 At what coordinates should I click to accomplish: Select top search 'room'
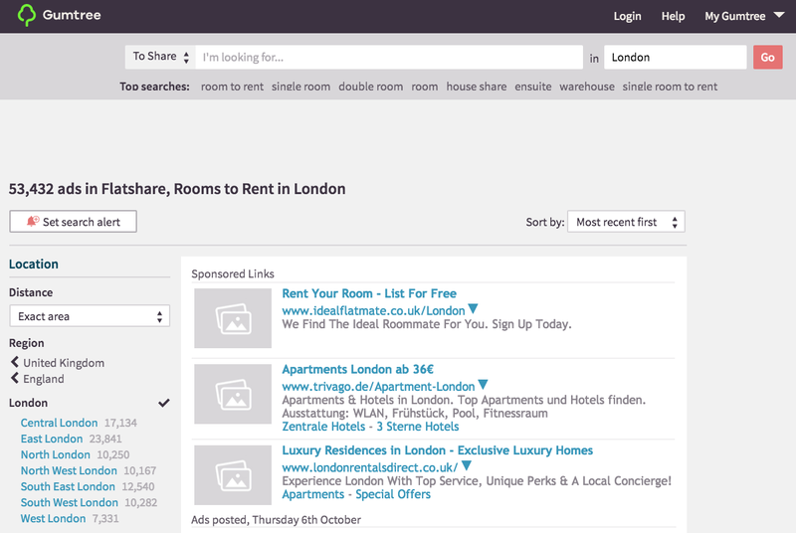coord(425,87)
